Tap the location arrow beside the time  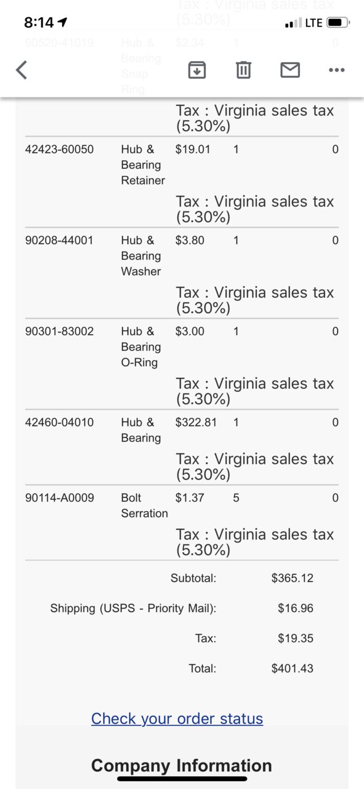click(62, 23)
